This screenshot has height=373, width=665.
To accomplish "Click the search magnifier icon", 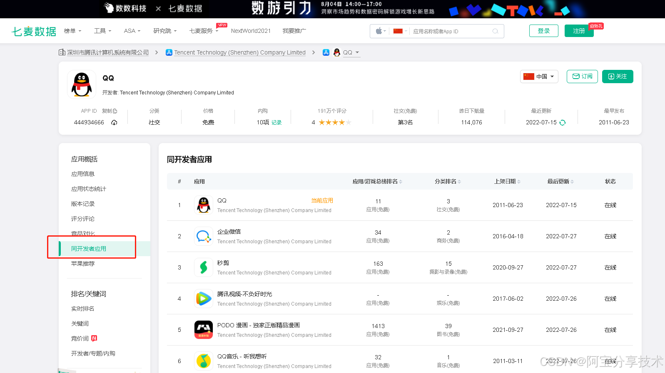I will pos(495,31).
